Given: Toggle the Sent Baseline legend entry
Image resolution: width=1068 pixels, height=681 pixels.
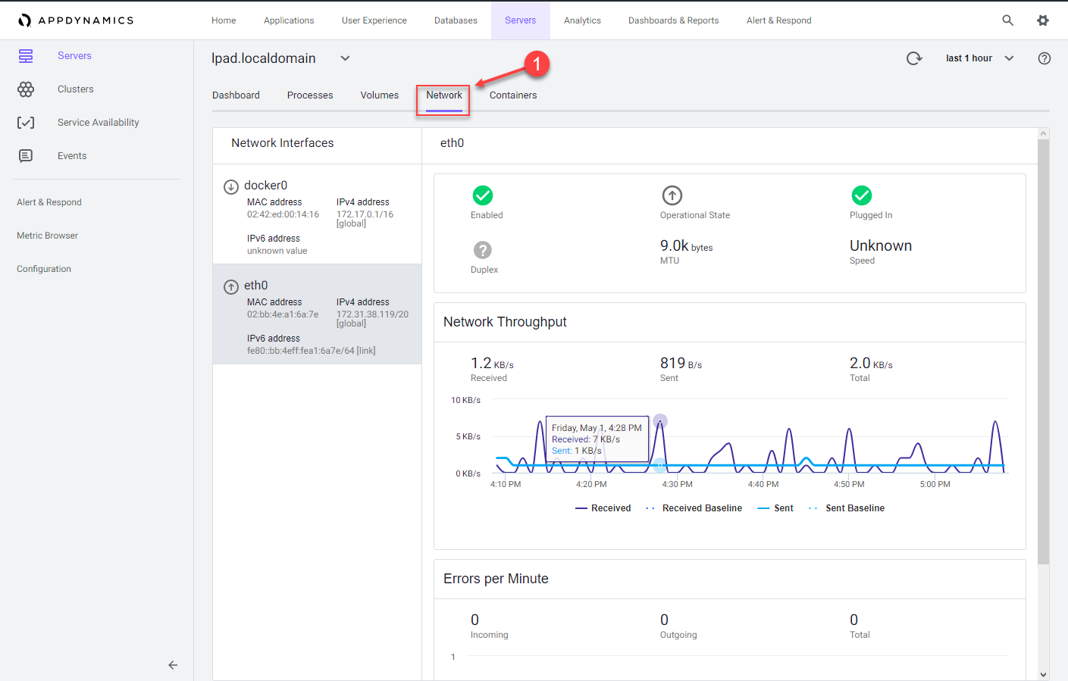Looking at the screenshot, I should point(847,508).
